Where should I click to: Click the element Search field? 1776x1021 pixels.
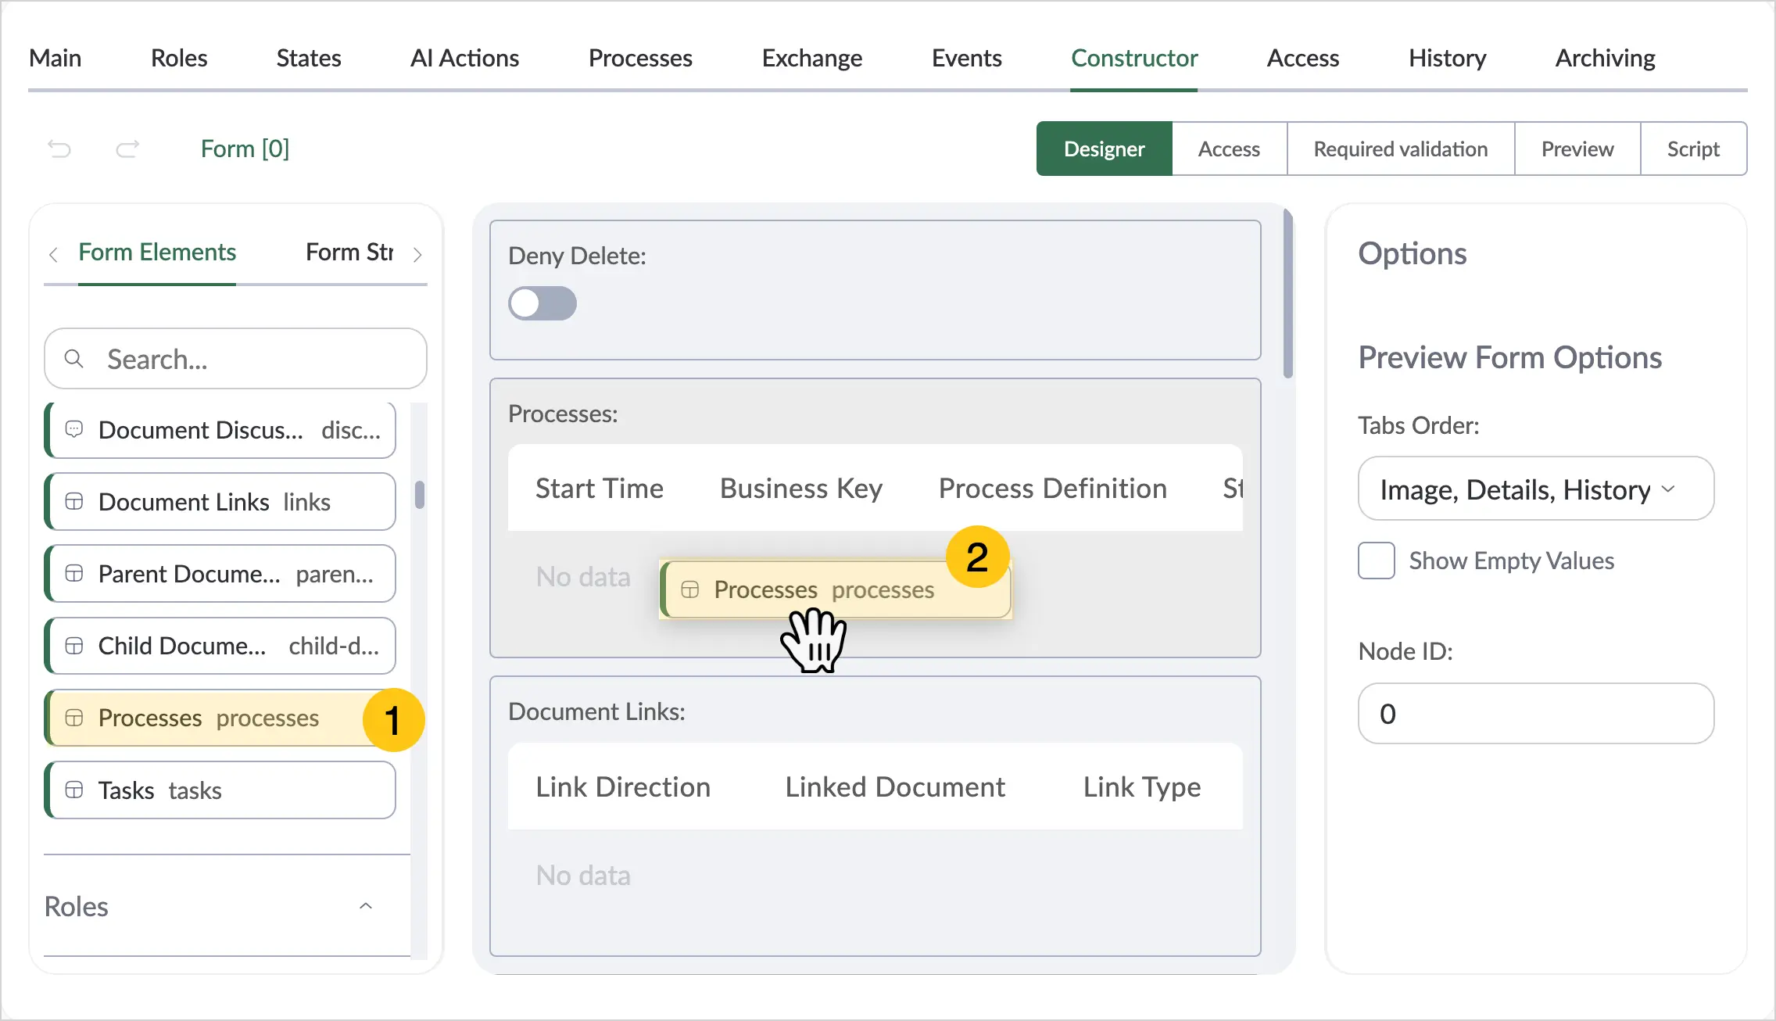[235, 359]
